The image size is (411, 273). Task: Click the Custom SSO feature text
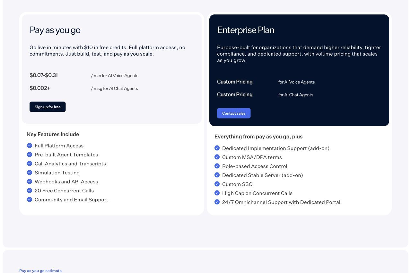(237, 184)
